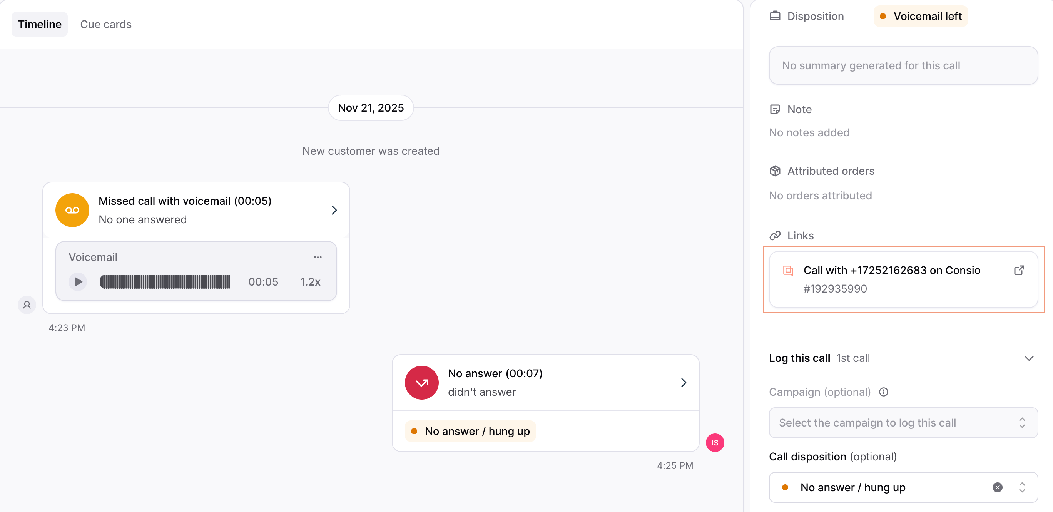This screenshot has width=1053, height=512.
Task: Clear the No answer / hung up disposition
Action: click(997, 487)
